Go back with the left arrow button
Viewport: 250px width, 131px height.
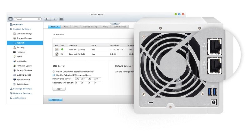tap(47, 19)
